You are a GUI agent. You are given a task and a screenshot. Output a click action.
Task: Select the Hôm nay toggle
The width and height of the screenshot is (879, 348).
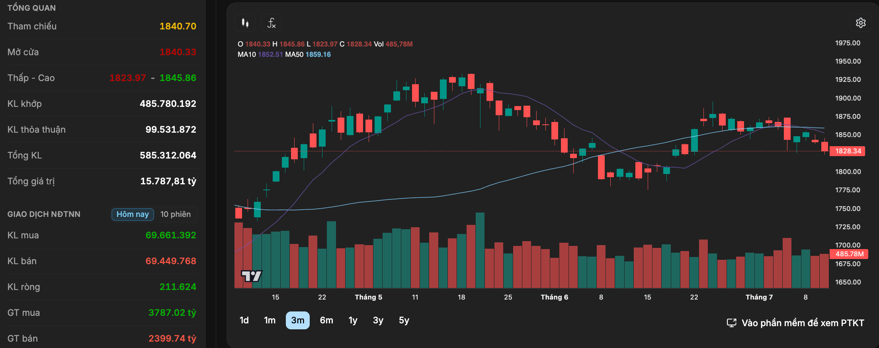click(x=133, y=214)
